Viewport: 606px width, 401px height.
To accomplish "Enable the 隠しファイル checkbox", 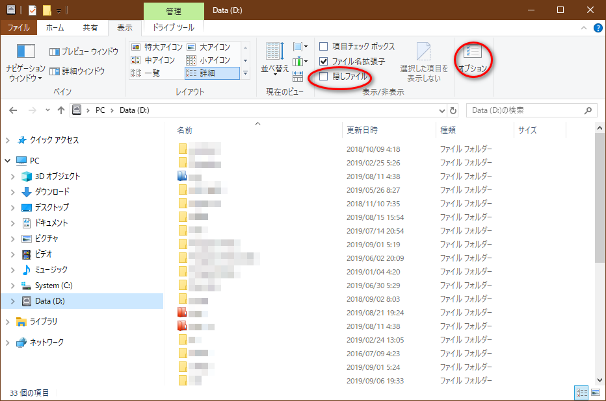I will coord(324,77).
